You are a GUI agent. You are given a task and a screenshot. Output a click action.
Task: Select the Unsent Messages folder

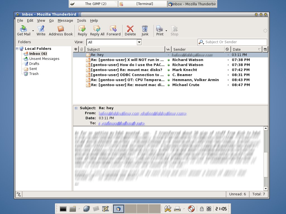point(44,59)
